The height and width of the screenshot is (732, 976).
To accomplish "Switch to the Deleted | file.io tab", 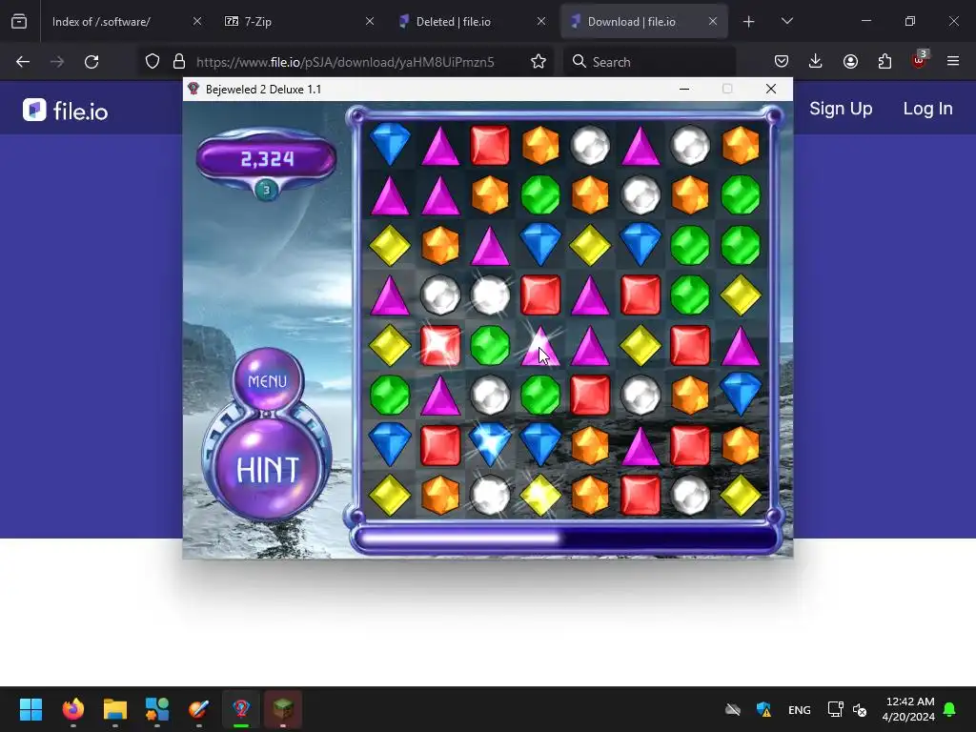I will point(471,21).
